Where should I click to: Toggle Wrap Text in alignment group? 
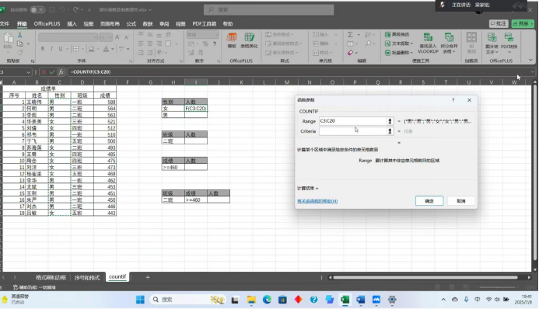coord(169,35)
